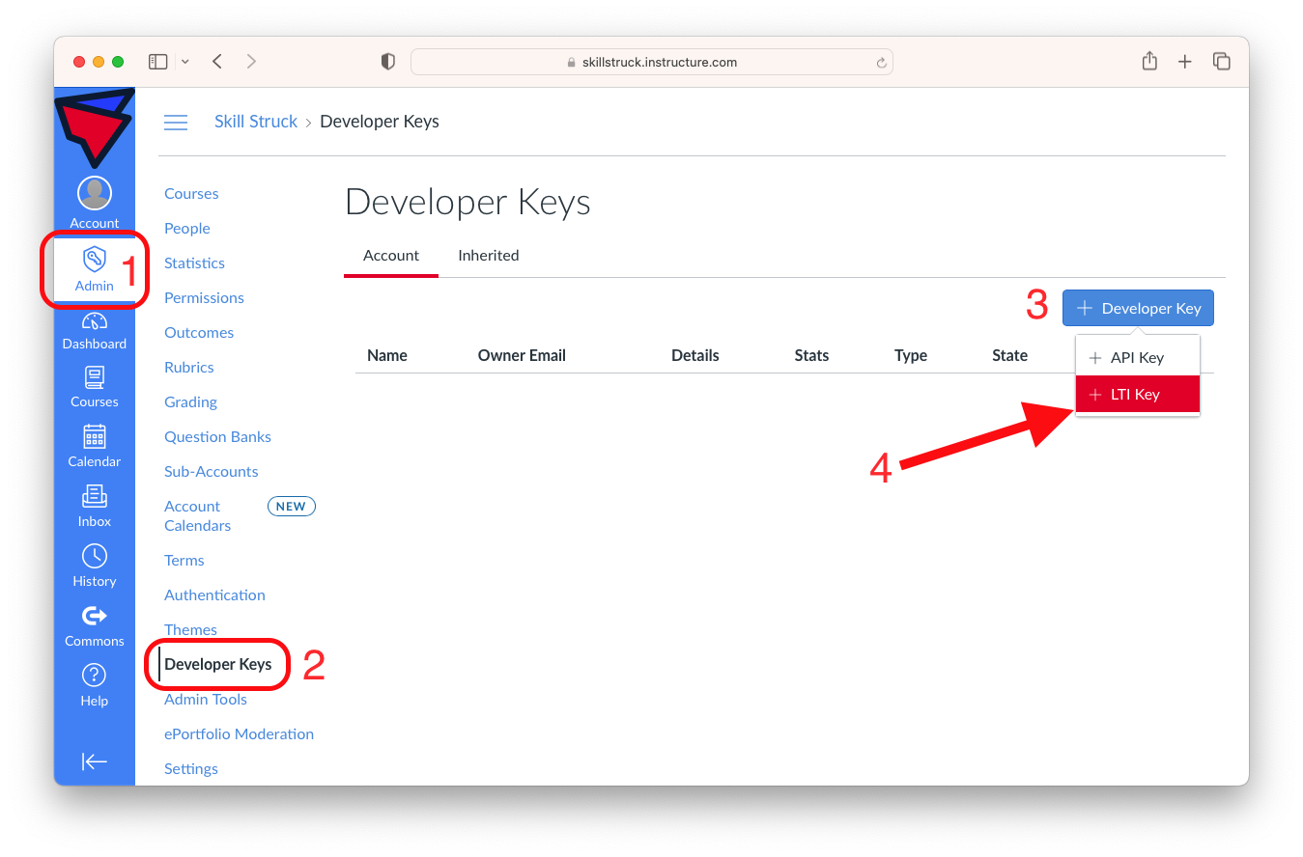Click the Safari address bar
Image resolution: width=1303 pixels, height=857 pixels.
tap(651, 61)
